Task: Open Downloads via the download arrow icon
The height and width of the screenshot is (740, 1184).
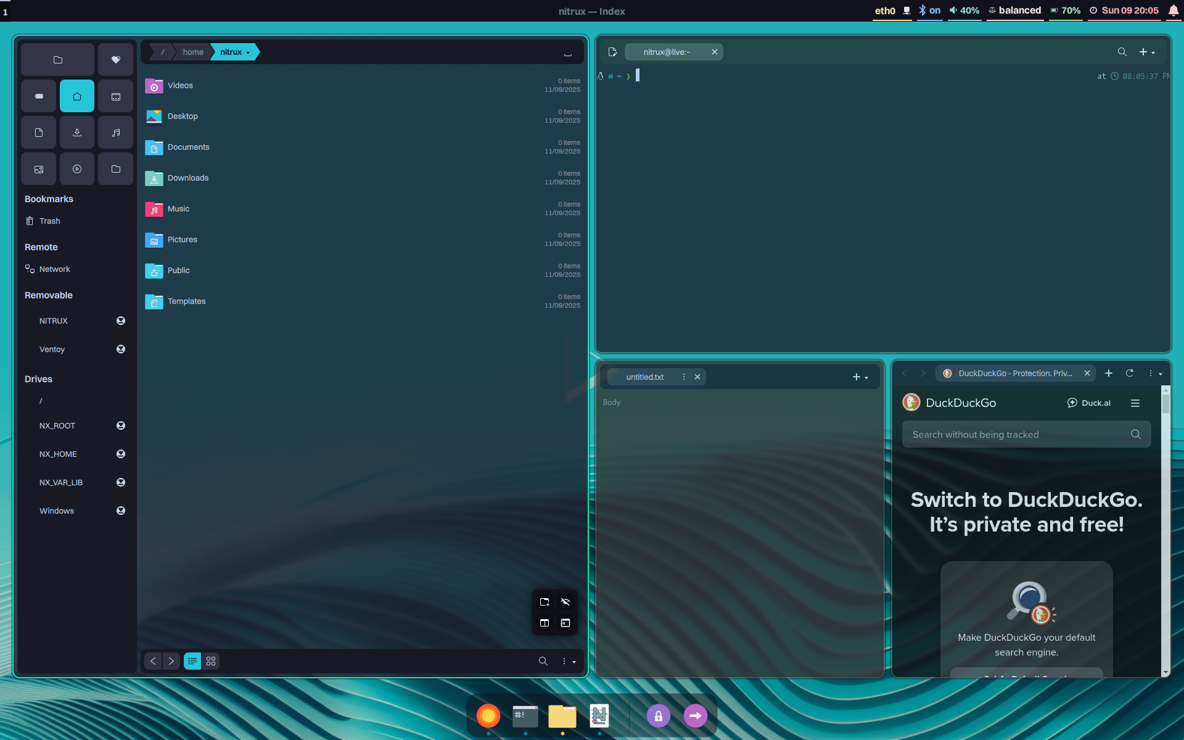Action: 76,131
